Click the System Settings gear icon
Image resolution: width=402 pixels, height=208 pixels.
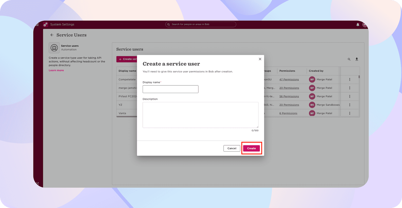[x=45, y=25]
